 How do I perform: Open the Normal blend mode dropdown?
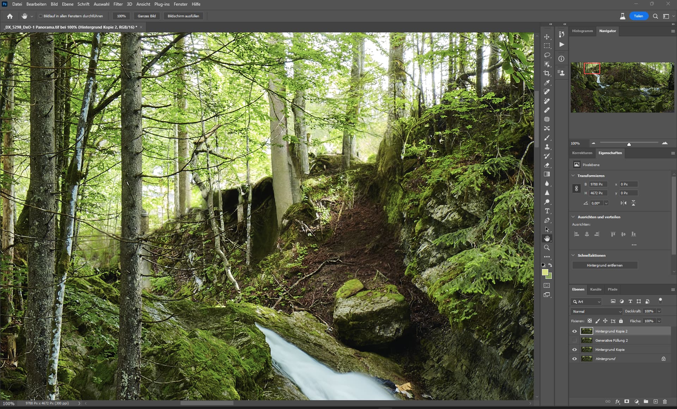(597, 311)
